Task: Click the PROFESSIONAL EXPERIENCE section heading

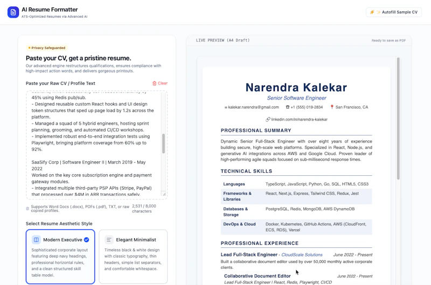Action: (260, 243)
